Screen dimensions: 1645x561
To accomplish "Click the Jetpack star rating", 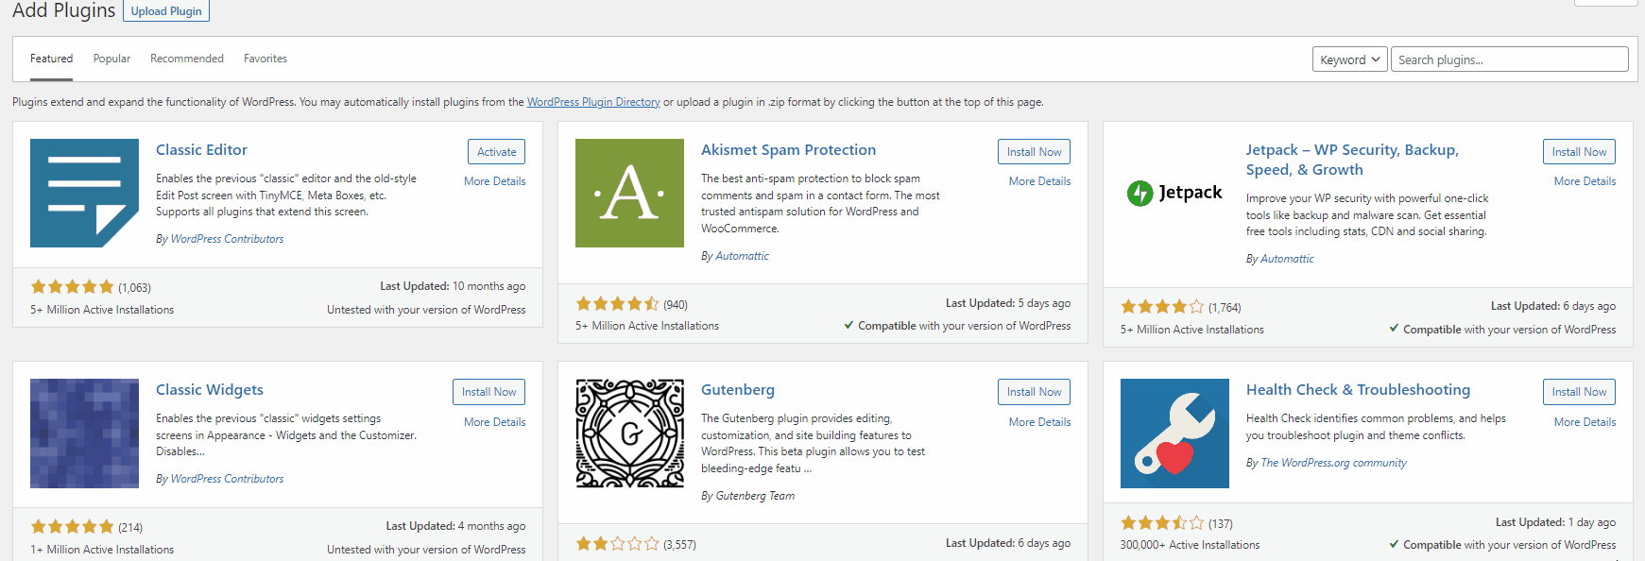I will point(1162,307).
